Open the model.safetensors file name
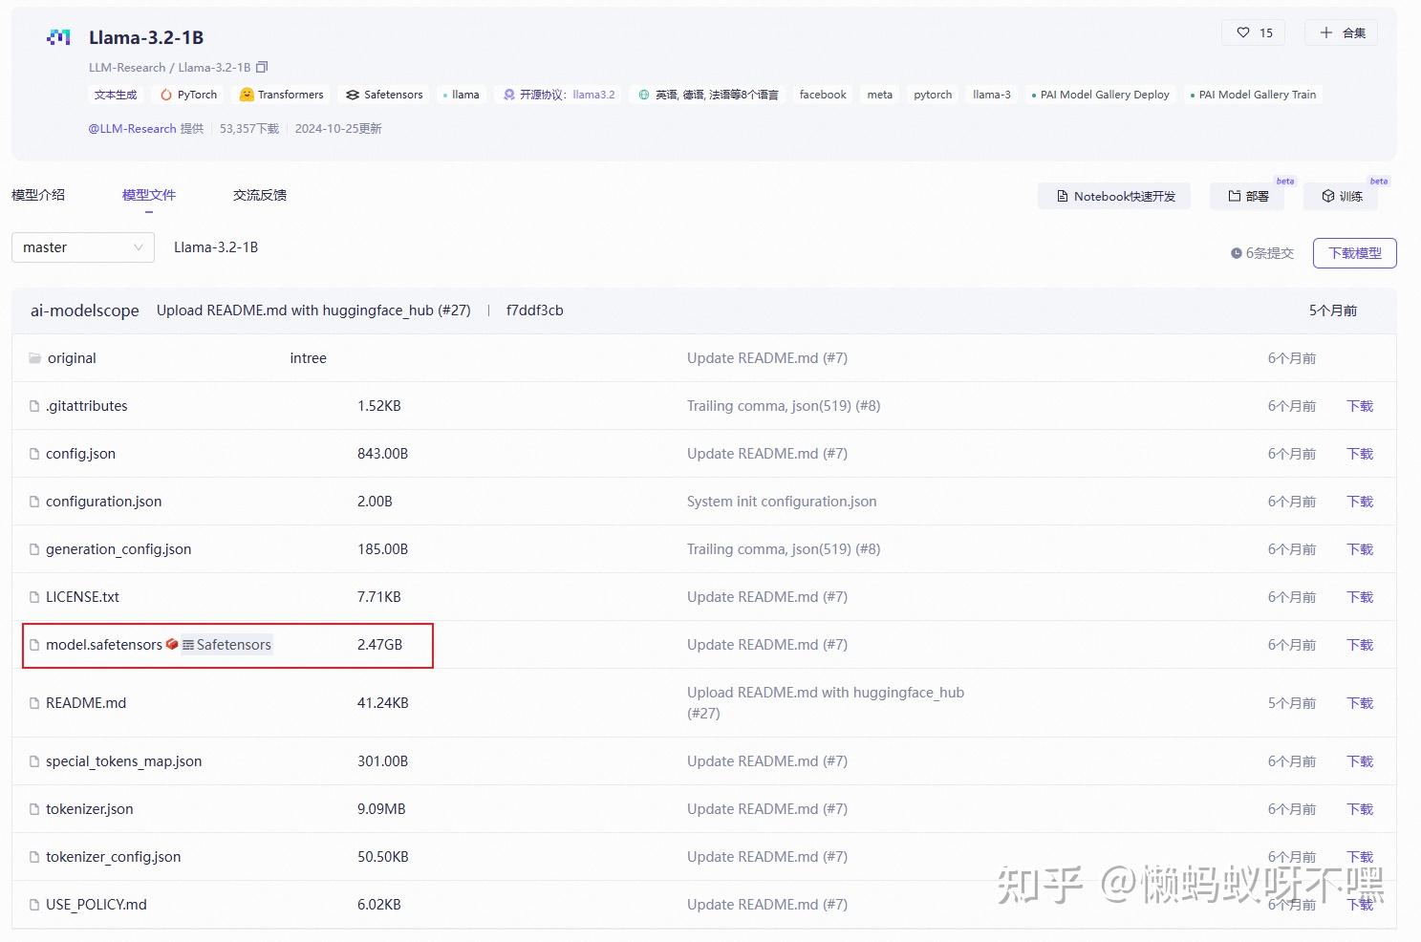Screen dimensions: 1421x942 [104, 645]
